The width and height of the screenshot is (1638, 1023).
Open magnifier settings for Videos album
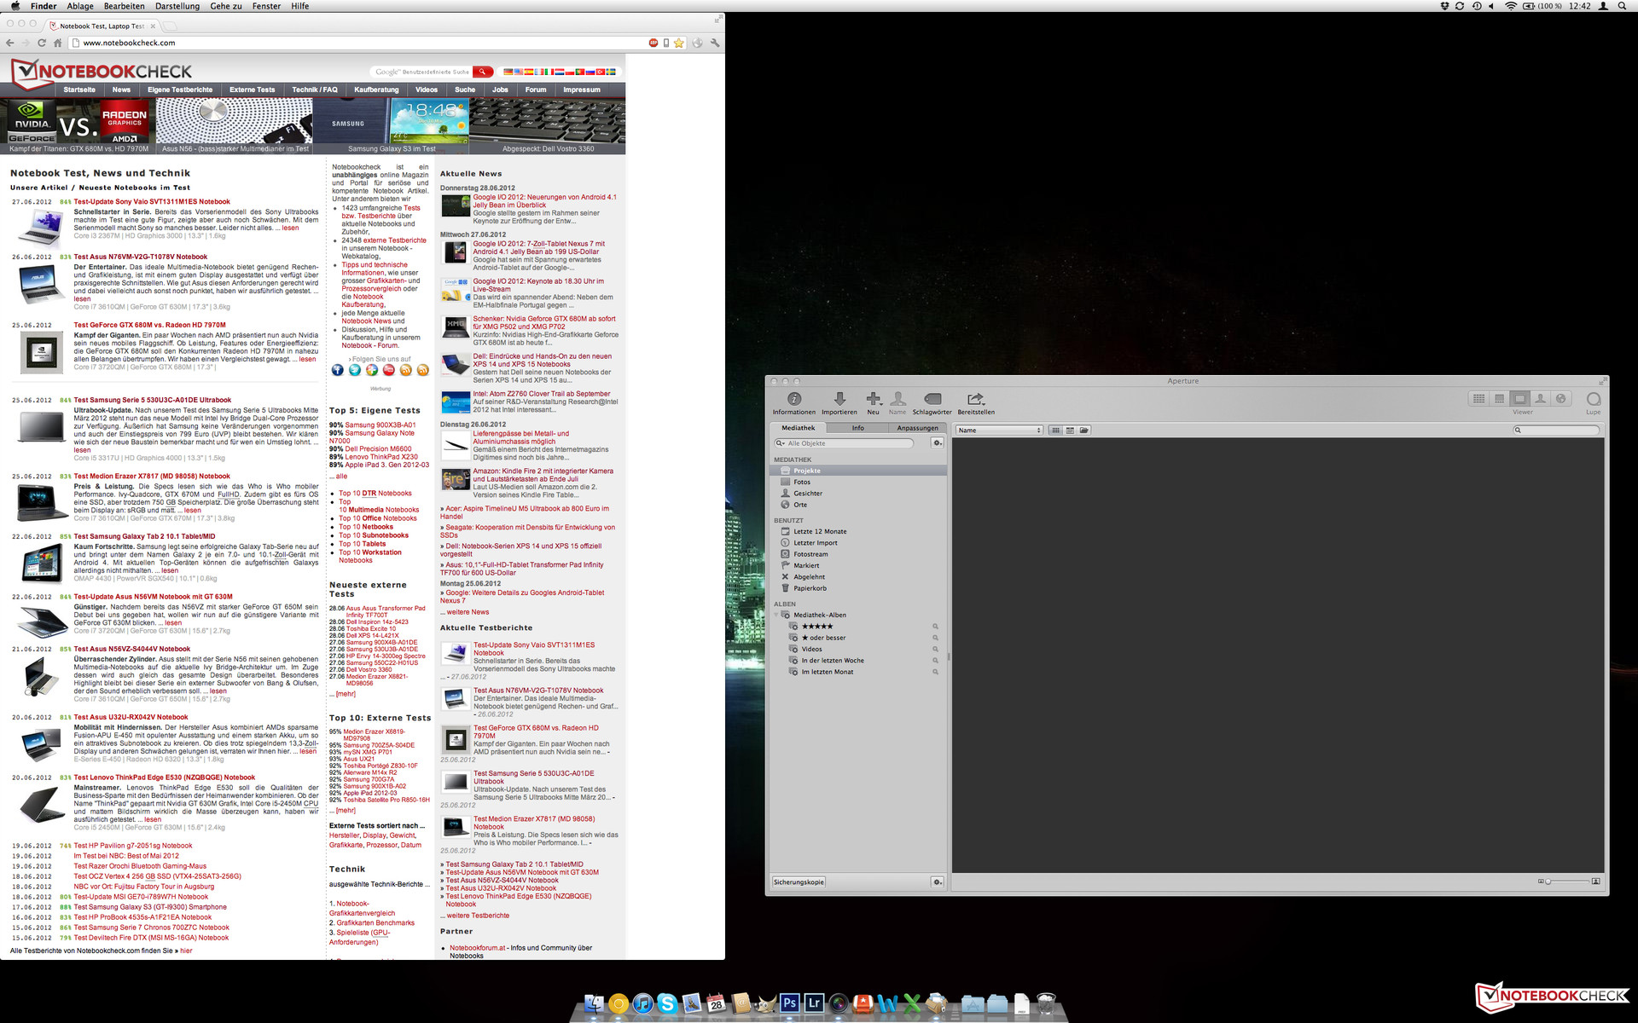coord(935,649)
